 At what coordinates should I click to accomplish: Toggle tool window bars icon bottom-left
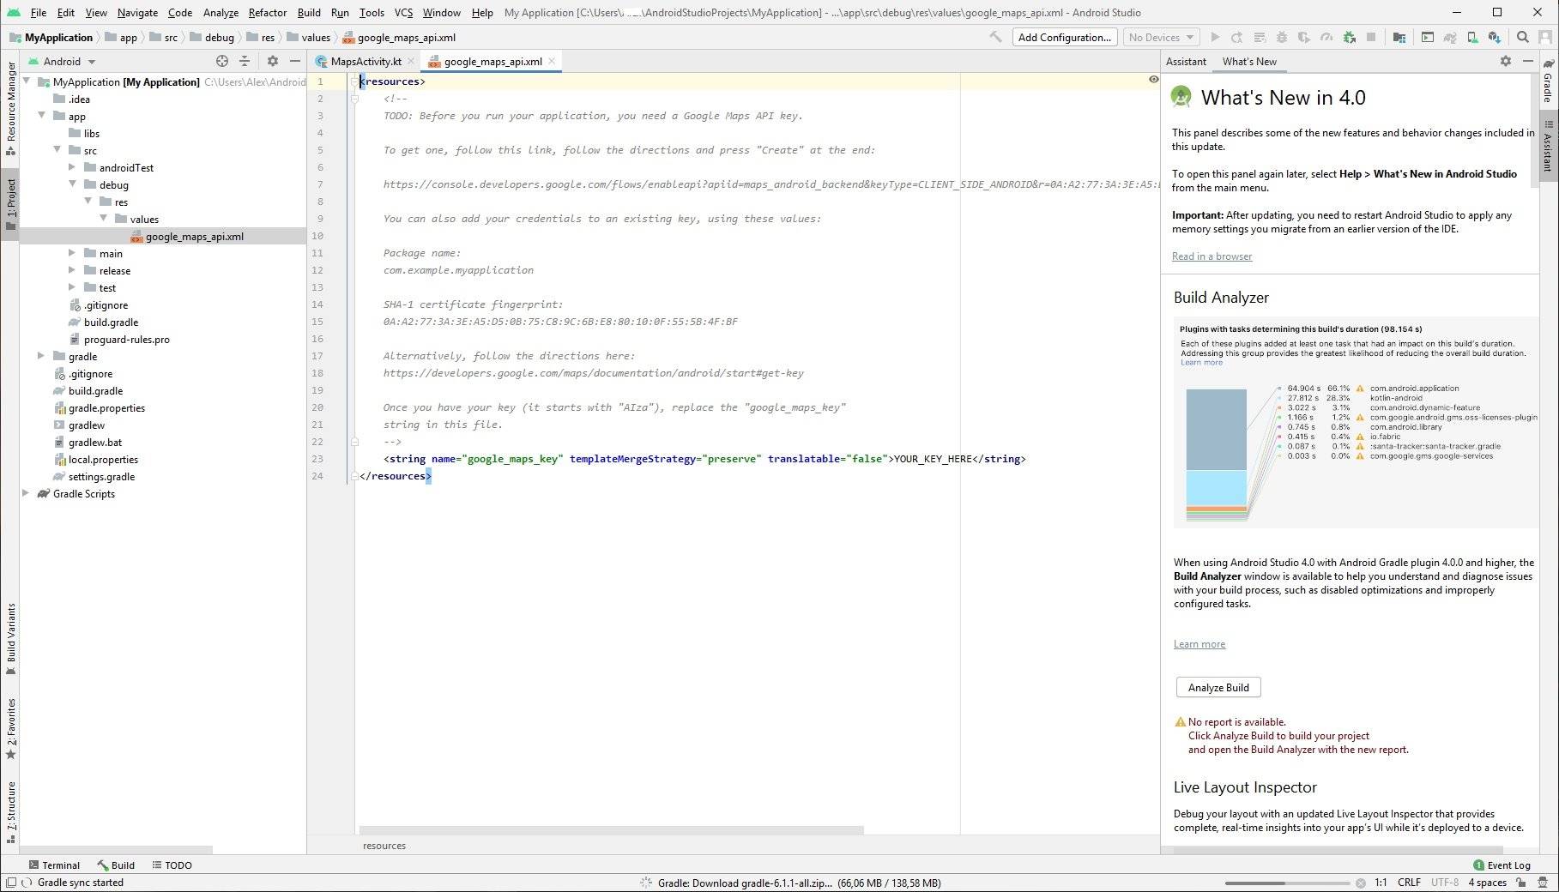[10, 882]
